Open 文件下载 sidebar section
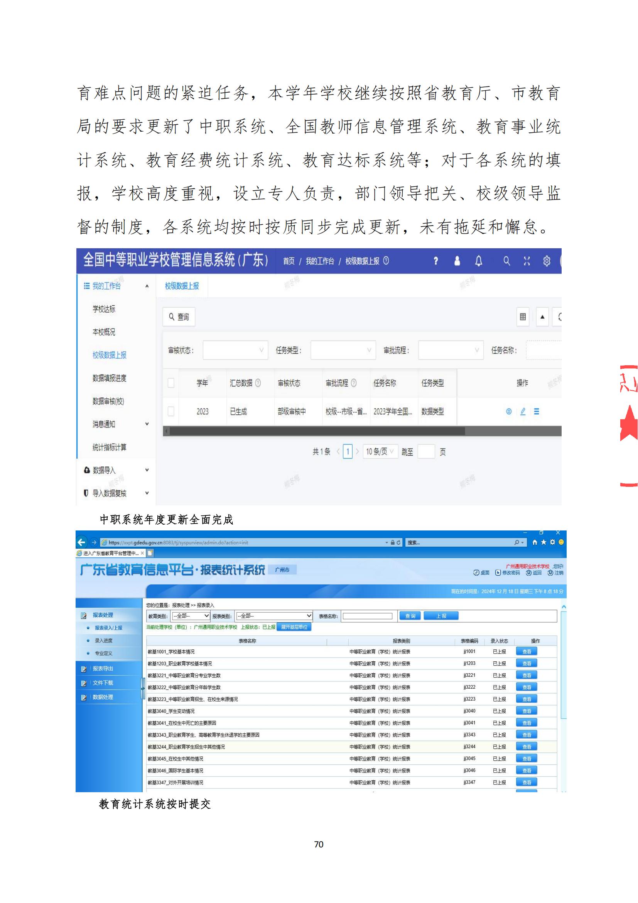638x903 pixels. click(103, 683)
